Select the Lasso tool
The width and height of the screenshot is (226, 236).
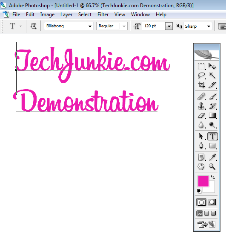pyautogui.click(x=201, y=76)
